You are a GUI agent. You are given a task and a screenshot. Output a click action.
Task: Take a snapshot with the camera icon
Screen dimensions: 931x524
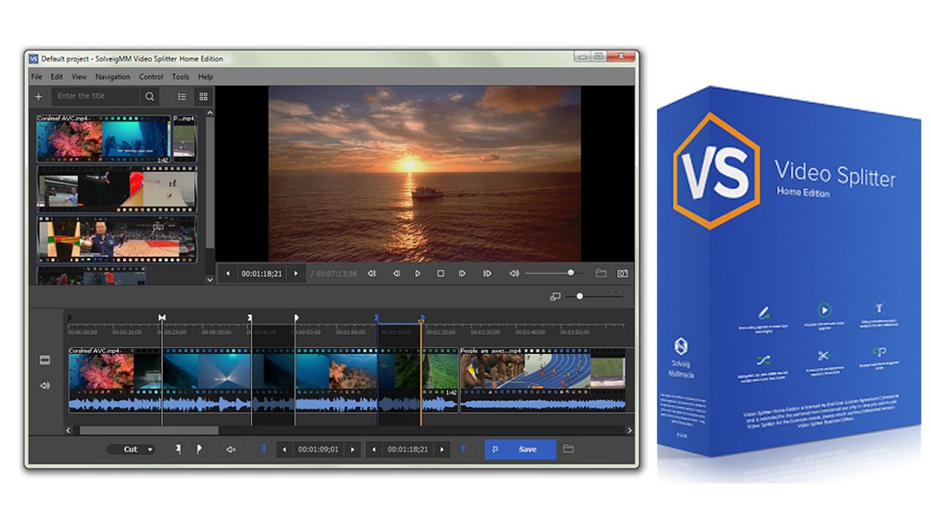pyautogui.click(x=622, y=273)
